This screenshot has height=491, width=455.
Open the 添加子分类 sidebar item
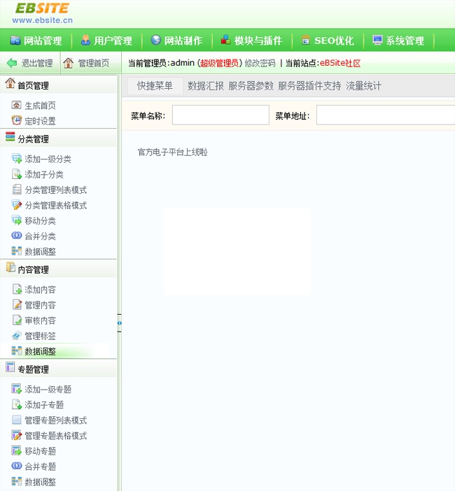click(x=44, y=174)
